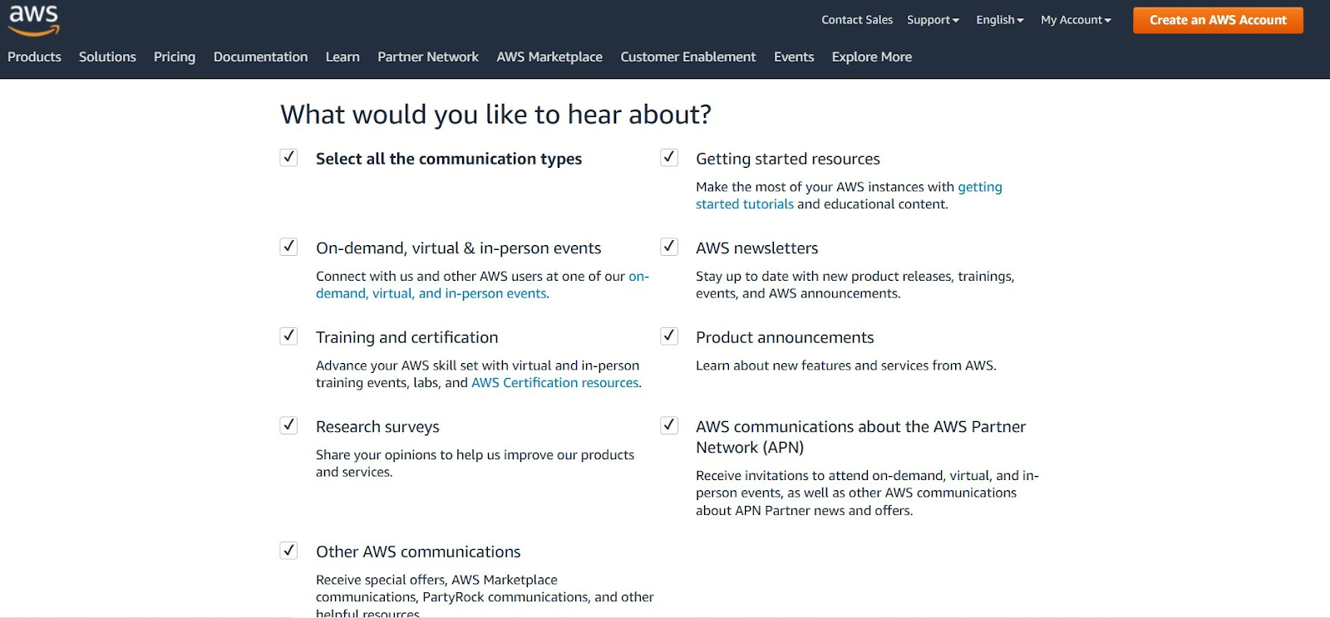
Task: Open the getting started tutorials link
Action: (849, 195)
